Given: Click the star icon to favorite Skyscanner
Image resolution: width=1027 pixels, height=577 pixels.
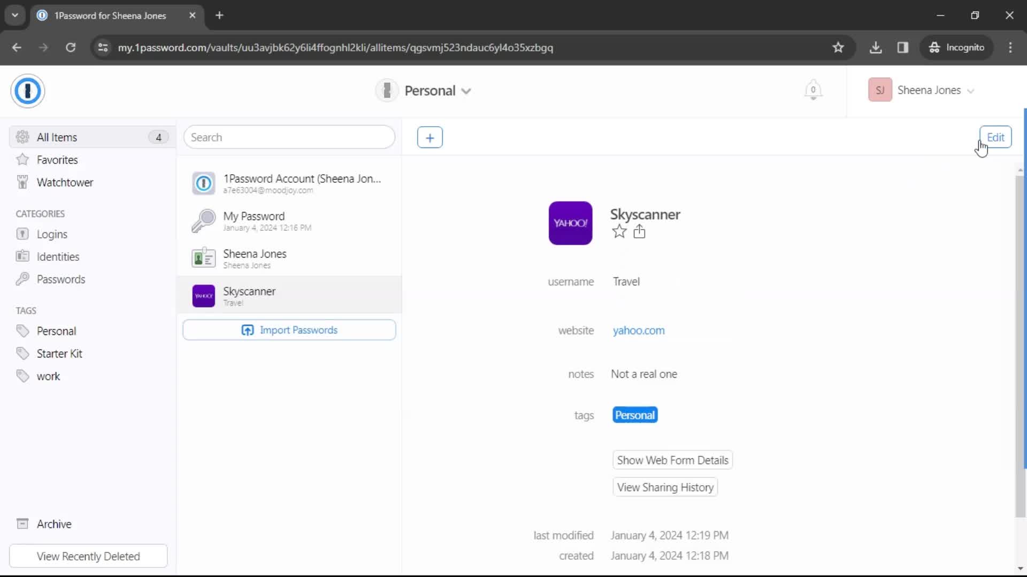Looking at the screenshot, I should pos(619,232).
